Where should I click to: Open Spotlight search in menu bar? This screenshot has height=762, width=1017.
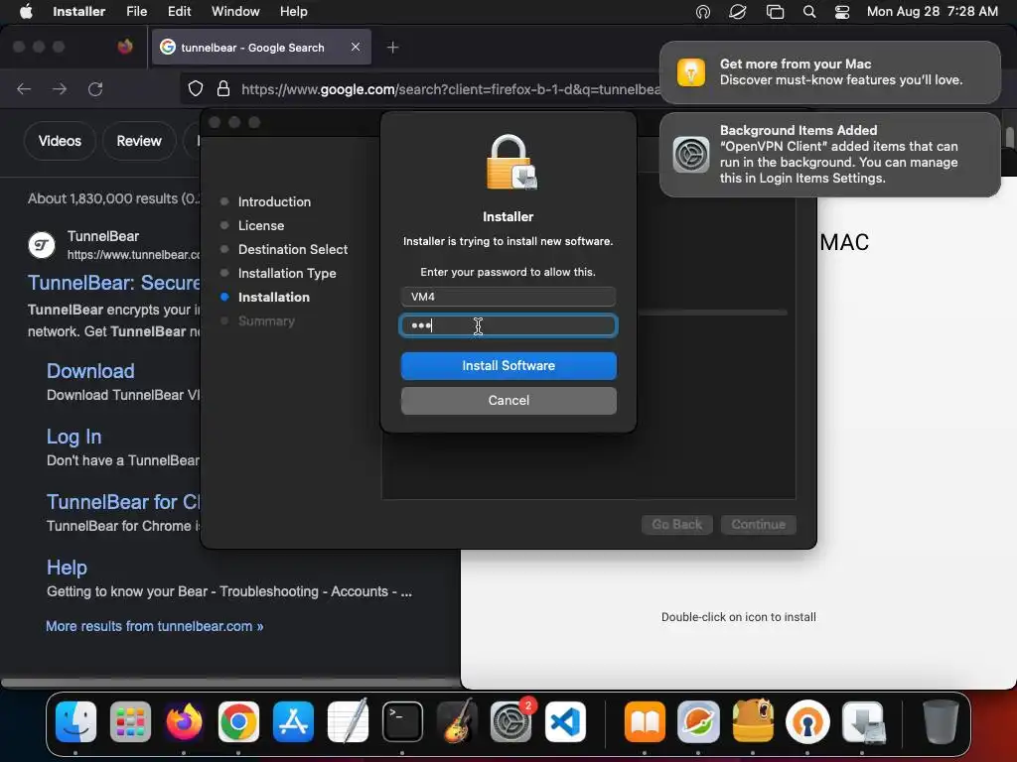[x=808, y=12]
